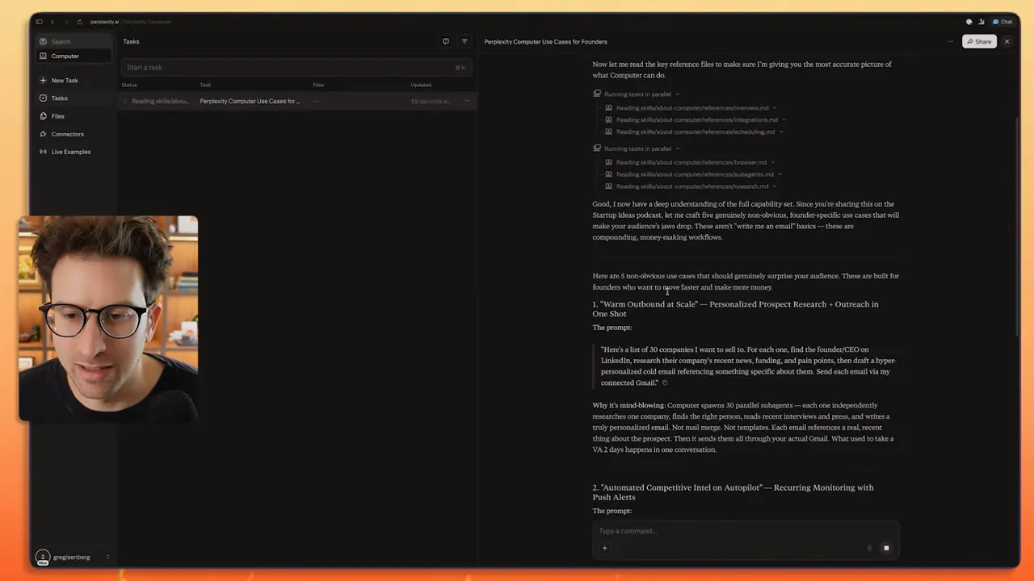Go forward with the browser forward arrow
The image size is (1034, 581).
(65, 22)
